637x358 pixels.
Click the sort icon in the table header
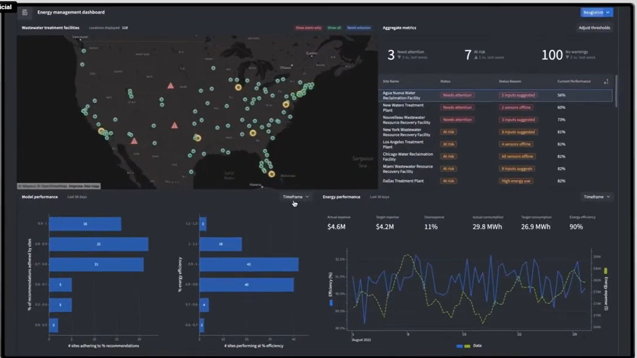pos(606,81)
